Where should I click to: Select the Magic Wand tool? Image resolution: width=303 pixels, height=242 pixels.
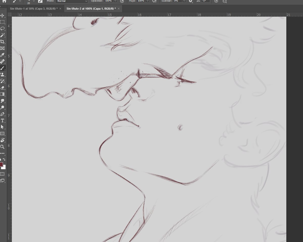[x=3, y=35]
